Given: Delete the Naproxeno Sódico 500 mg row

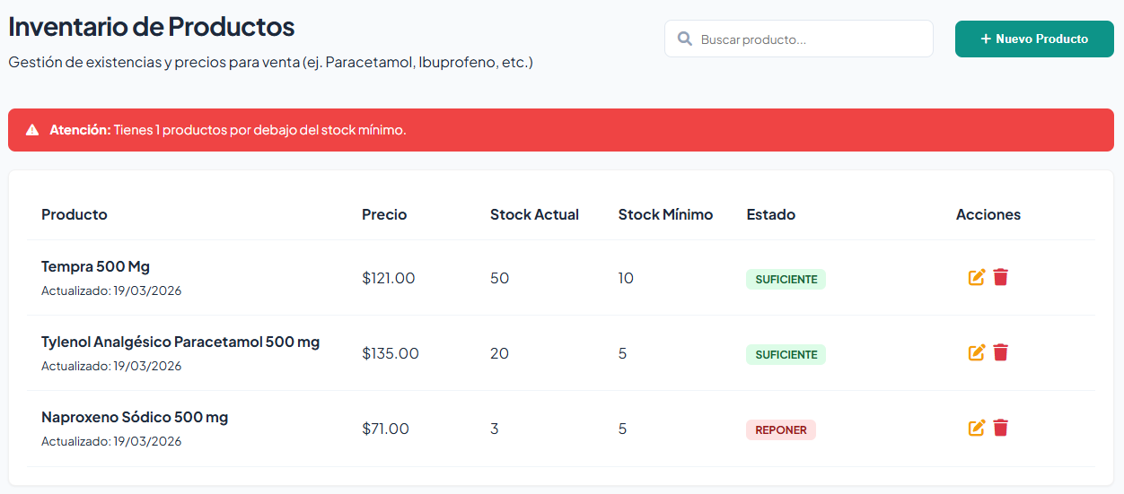Looking at the screenshot, I should (1001, 429).
